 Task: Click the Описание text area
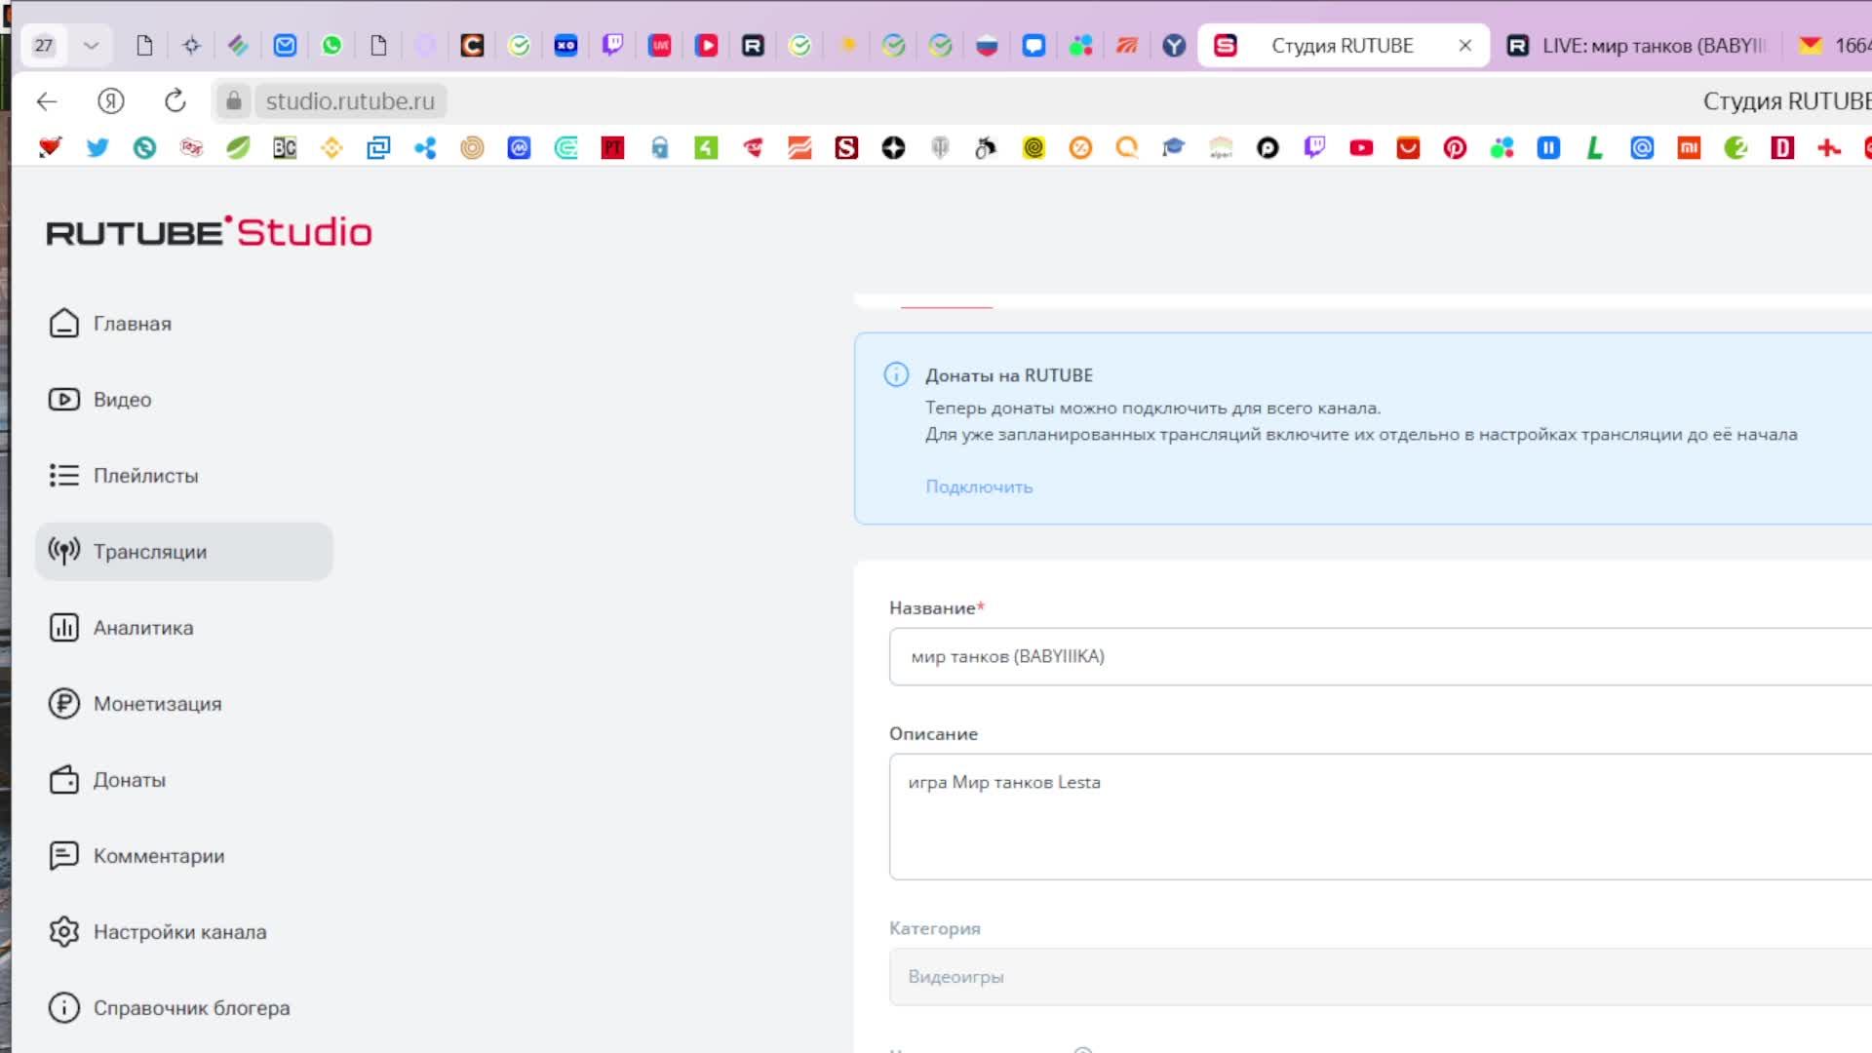pyautogui.click(x=1380, y=817)
